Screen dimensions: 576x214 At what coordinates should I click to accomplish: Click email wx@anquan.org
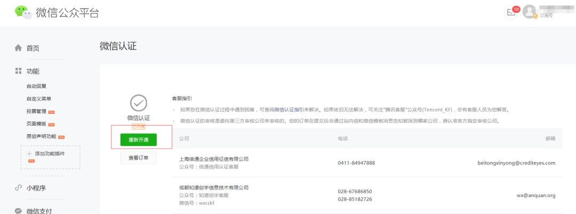click(x=536, y=196)
